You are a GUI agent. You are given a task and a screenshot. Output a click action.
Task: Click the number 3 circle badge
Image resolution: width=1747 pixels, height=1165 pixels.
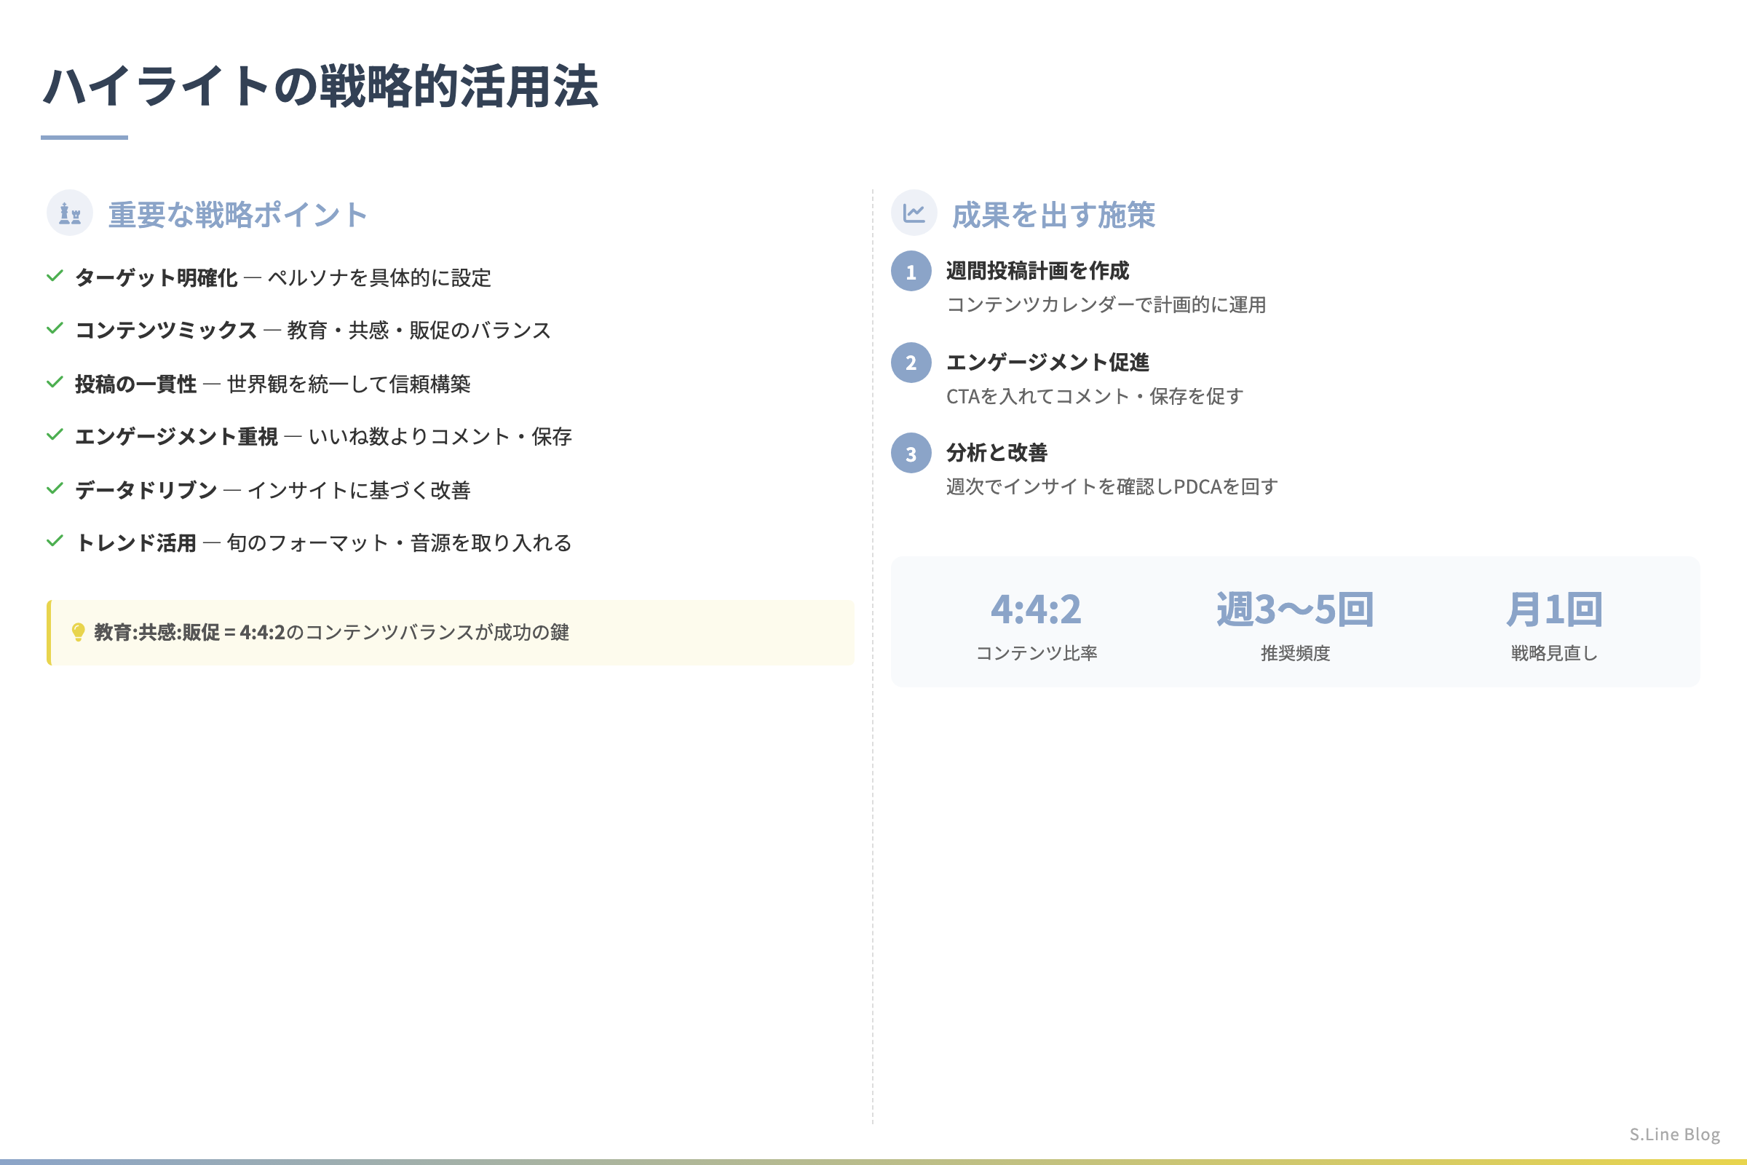pos(911,453)
